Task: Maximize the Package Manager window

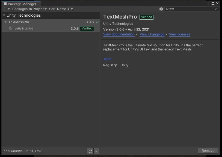Action: (213, 3)
